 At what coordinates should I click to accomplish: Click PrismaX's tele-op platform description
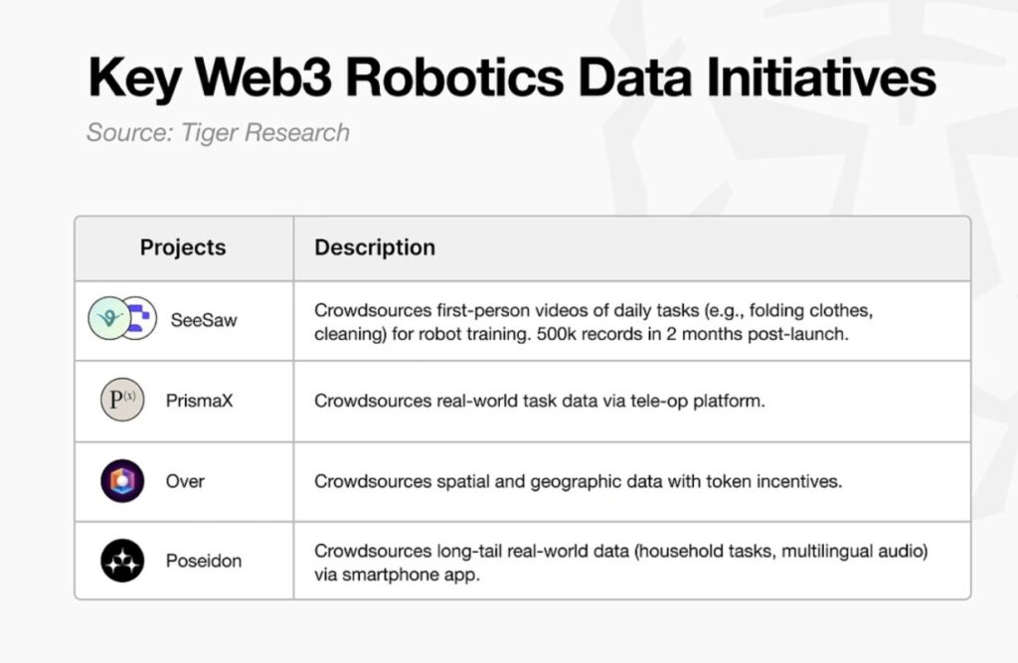[541, 402]
